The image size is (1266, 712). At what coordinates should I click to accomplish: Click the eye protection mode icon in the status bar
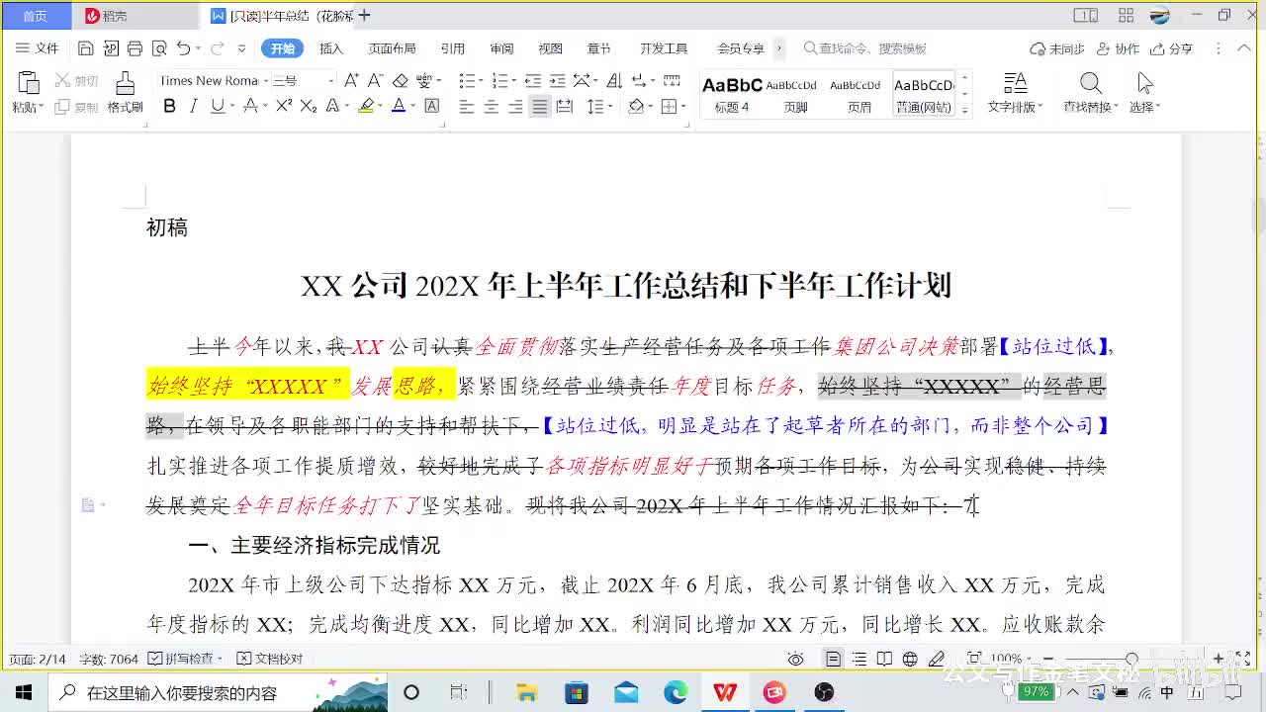pyautogui.click(x=795, y=659)
